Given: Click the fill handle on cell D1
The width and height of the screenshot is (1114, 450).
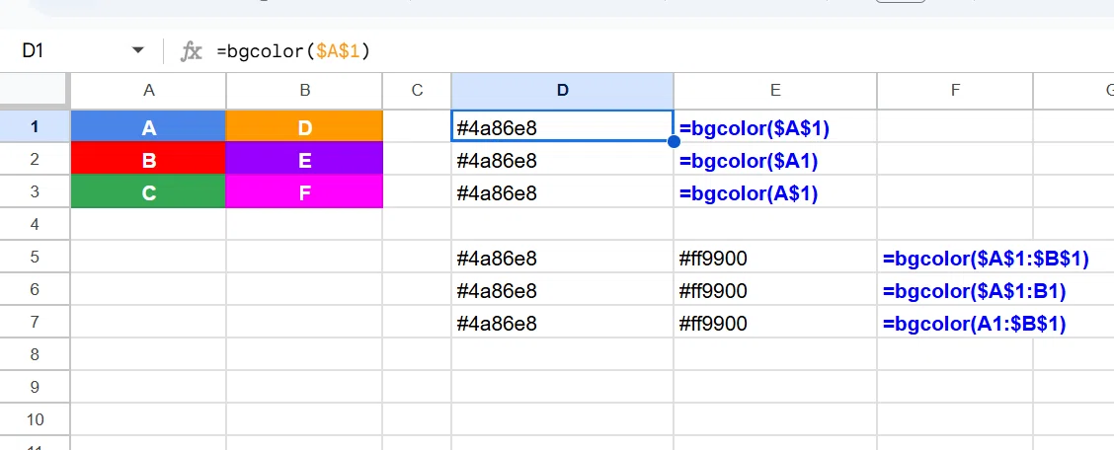Looking at the screenshot, I should [x=674, y=142].
